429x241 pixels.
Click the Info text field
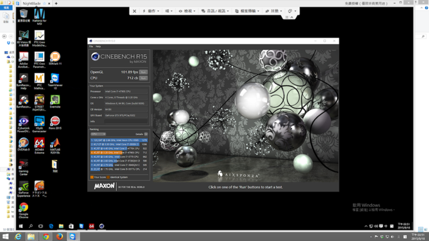point(126,122)
